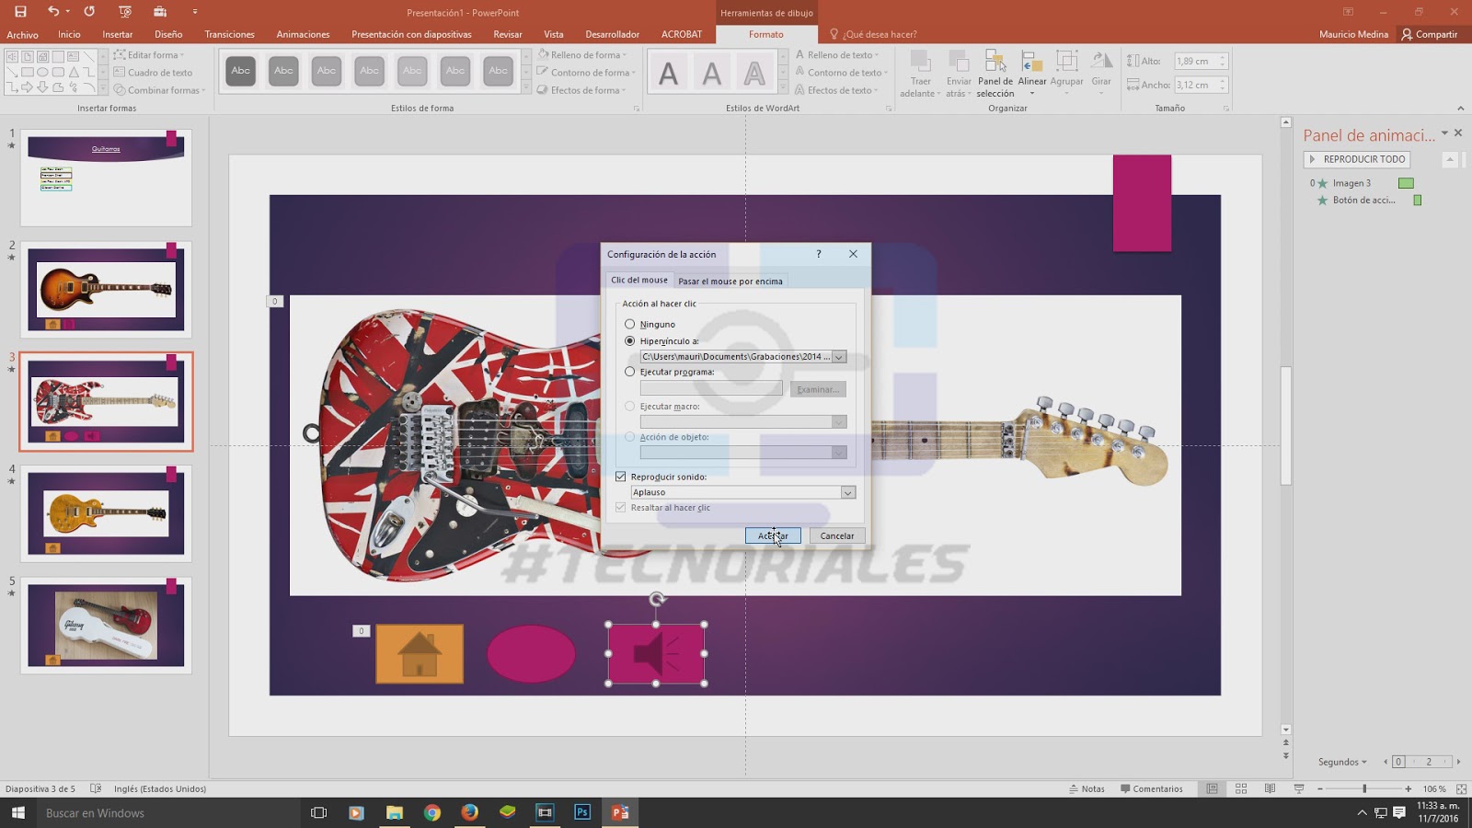Switch to Pasar el mouse por encima tab
Viewport: 1472px width, 828px height.
coord(731,280)
